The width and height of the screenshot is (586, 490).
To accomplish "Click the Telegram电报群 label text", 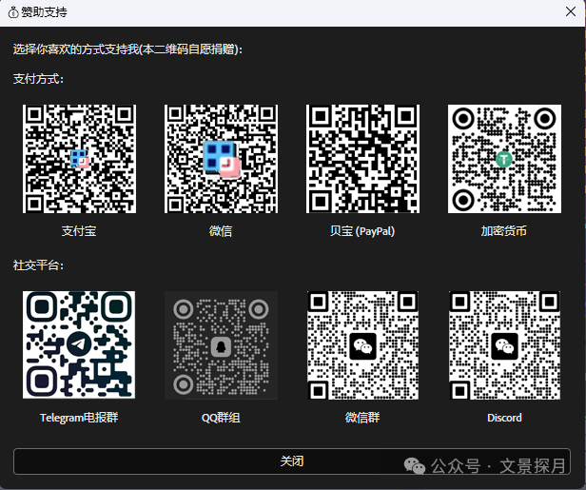I will (79, 418).
